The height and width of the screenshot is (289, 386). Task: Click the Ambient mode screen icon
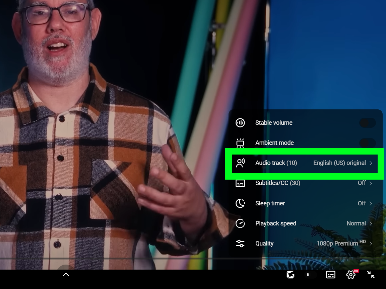tap(240, 143)
